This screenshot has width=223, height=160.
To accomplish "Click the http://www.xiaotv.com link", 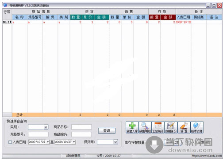I will coord(207,156).
